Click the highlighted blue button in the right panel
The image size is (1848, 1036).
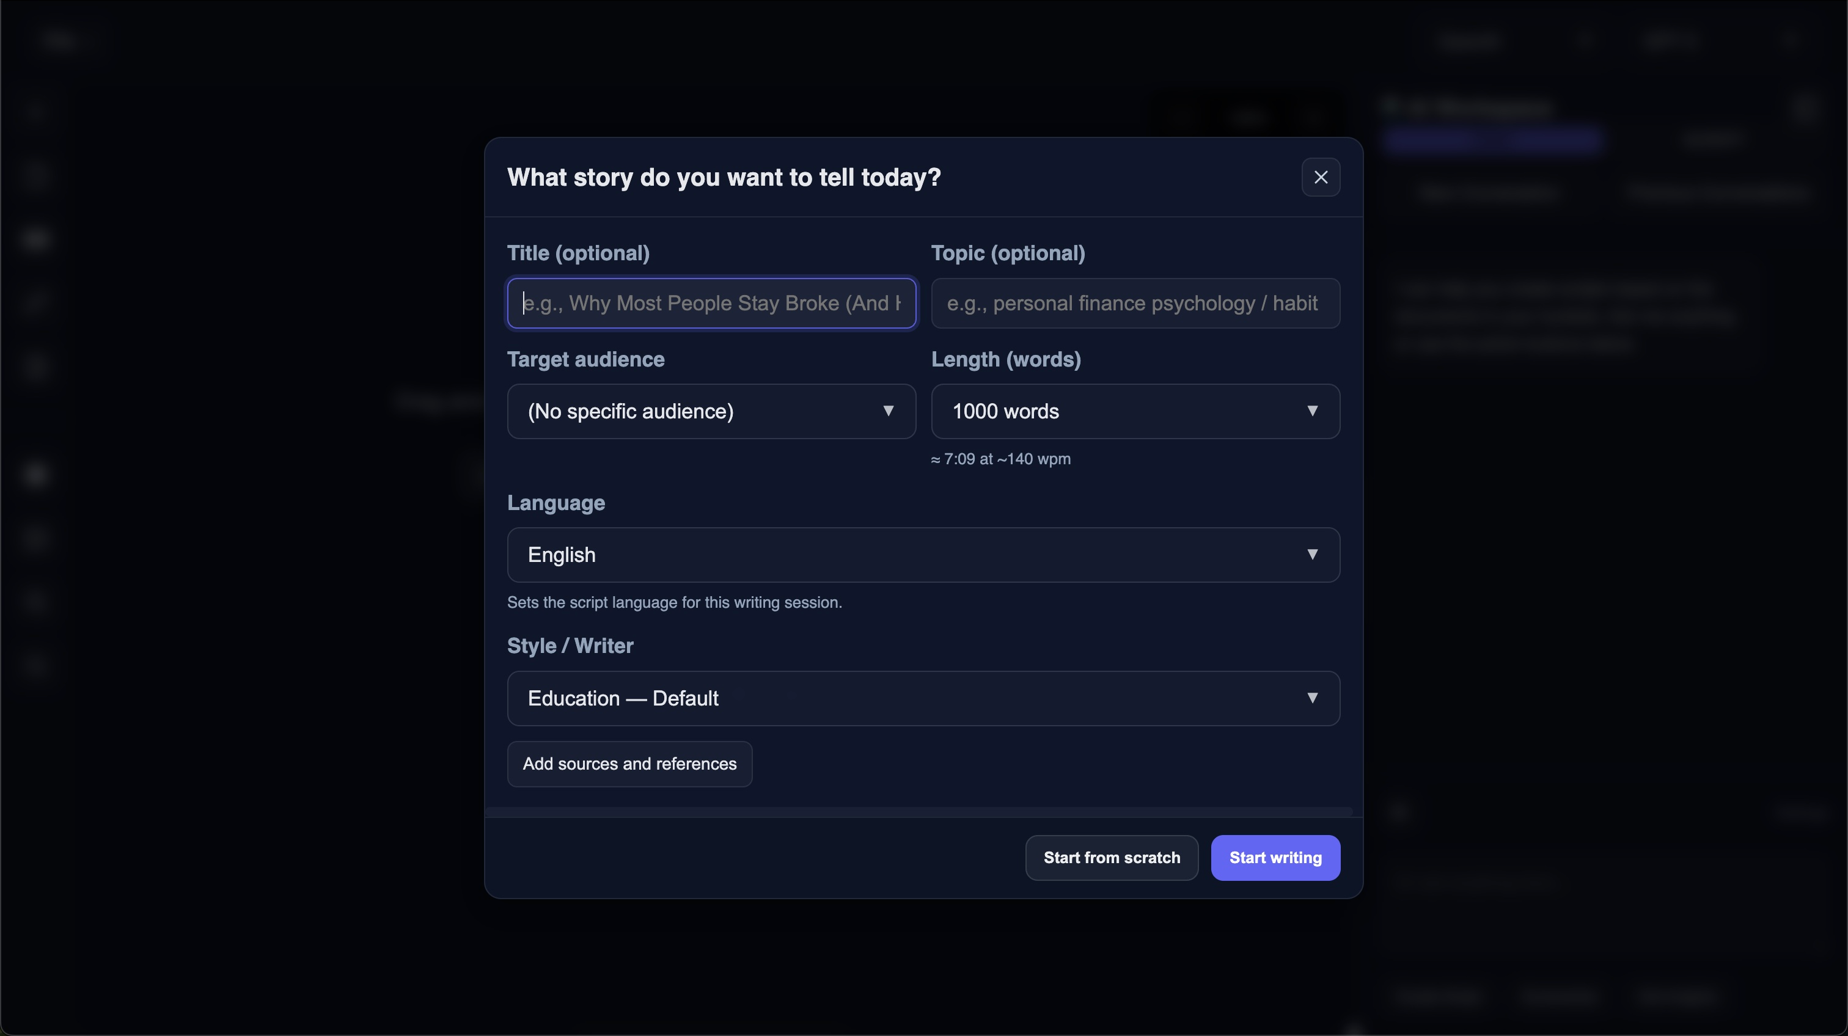pyautogui.click(x=1494, y=141)
